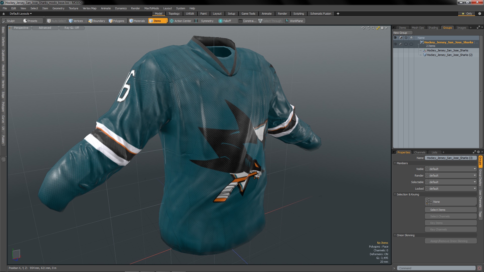Add a new tab in the Groups panel

tap(471, 28)
